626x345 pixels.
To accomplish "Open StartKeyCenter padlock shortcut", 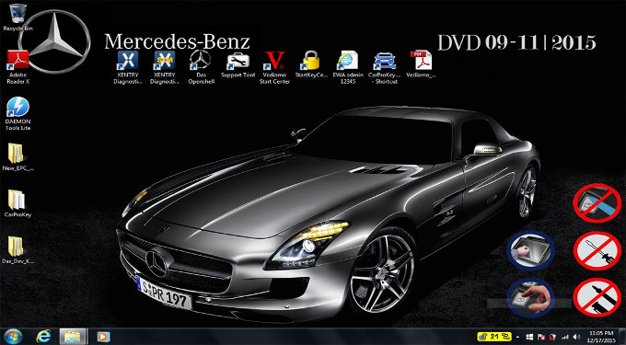I will (311, 64).
